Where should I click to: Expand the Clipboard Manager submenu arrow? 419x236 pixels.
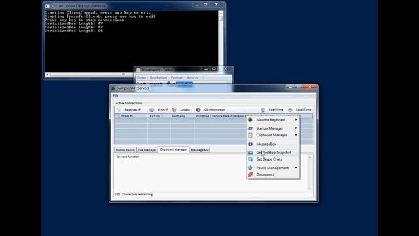[x=296, y=135]
